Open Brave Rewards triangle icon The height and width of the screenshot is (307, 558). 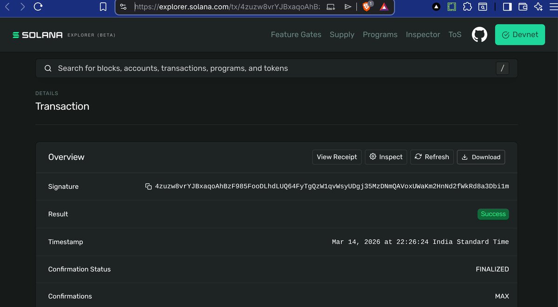coord(384,7)
